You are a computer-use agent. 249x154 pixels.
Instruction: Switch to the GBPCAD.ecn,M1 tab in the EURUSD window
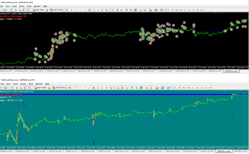click(x=117, y=71)
